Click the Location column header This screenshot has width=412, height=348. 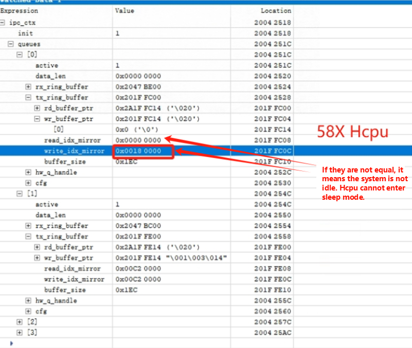coord(276,10)
